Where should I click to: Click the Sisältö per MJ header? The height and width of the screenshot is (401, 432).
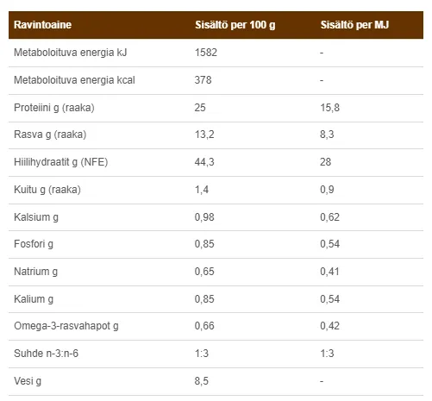click(354, 25)
